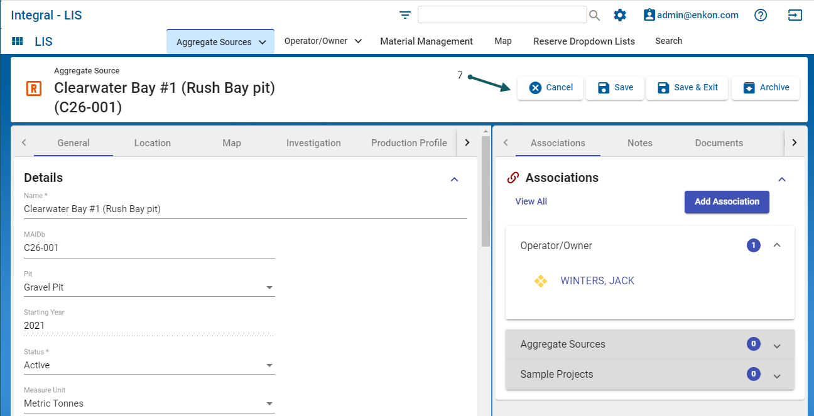Collapse the Operator/Owner association section
Viewport: 814px width, 416px height.
coord(776,245)
